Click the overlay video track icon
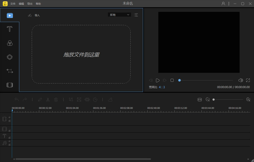The height and width of the screenshot is (162, 254). [4, 129]
